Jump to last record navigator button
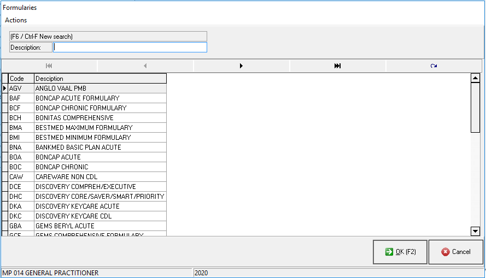Image resolution: width=486 pixels, height=278 pixels. (337, 66)
